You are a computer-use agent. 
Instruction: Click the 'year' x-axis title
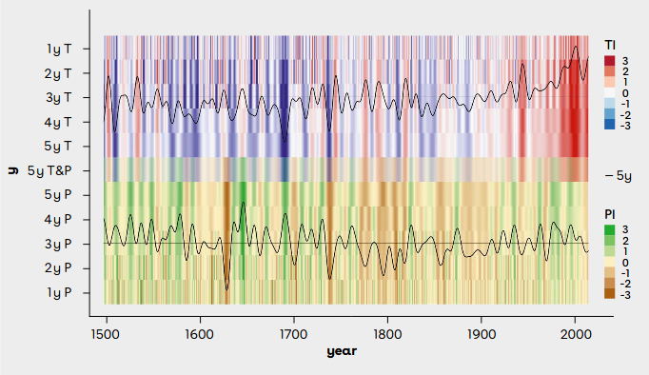pyautogui.click(x=342, y=352)
